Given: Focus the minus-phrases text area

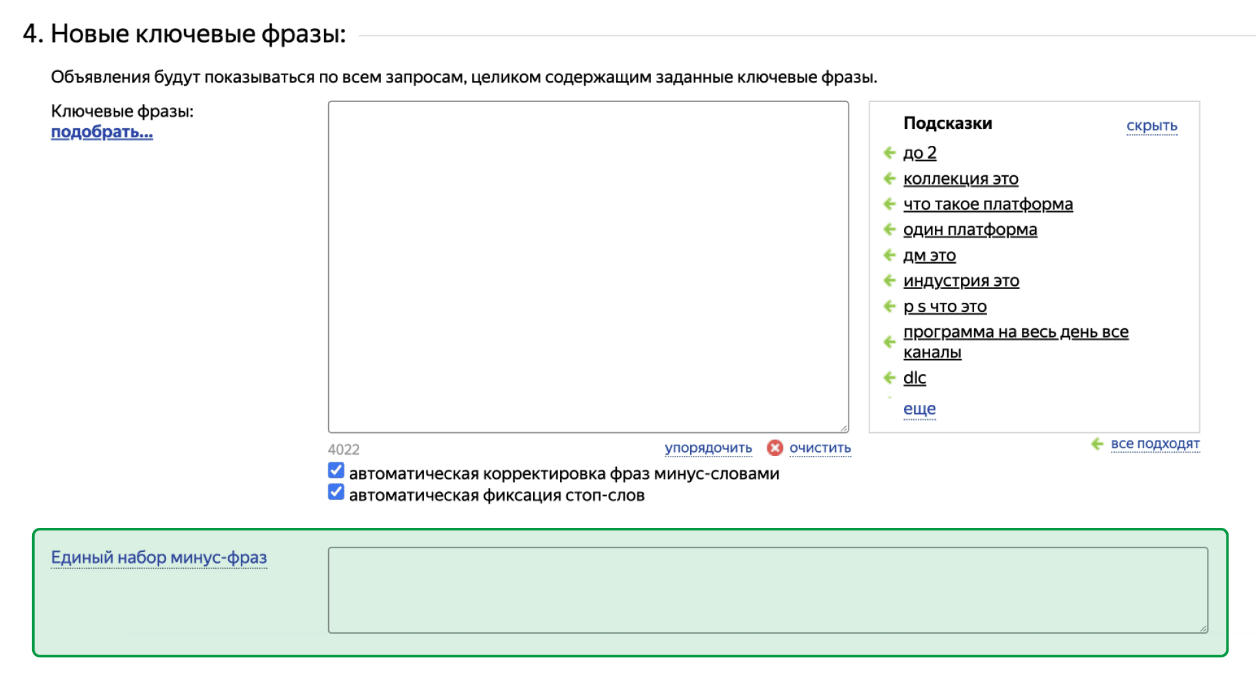Looking at the screenshot, I should 768,590.
